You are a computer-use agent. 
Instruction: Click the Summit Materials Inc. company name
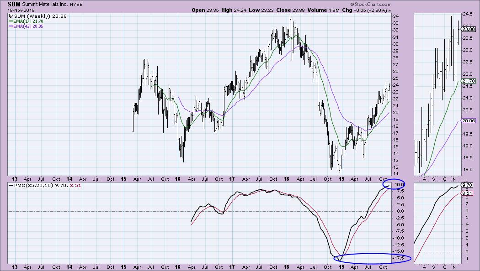coord(45,5)
